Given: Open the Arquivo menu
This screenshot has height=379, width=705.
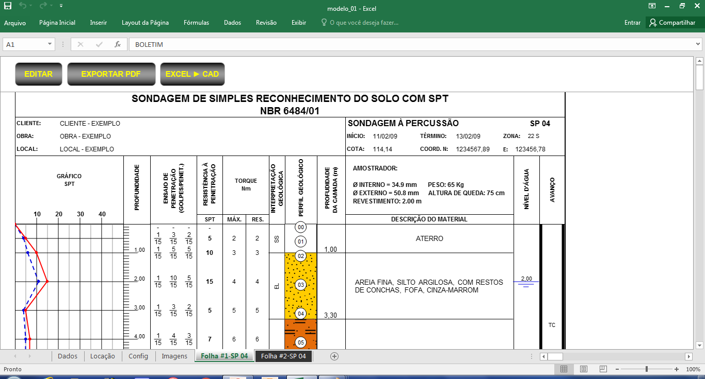Looking at the screenshot, I should click(x=15, y=23).
